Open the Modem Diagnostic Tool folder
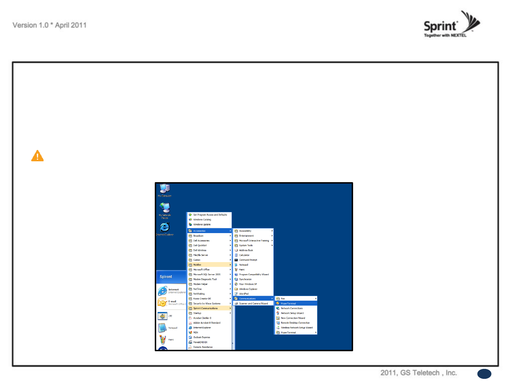Viewport: 510px width, 382px height. 210,279
